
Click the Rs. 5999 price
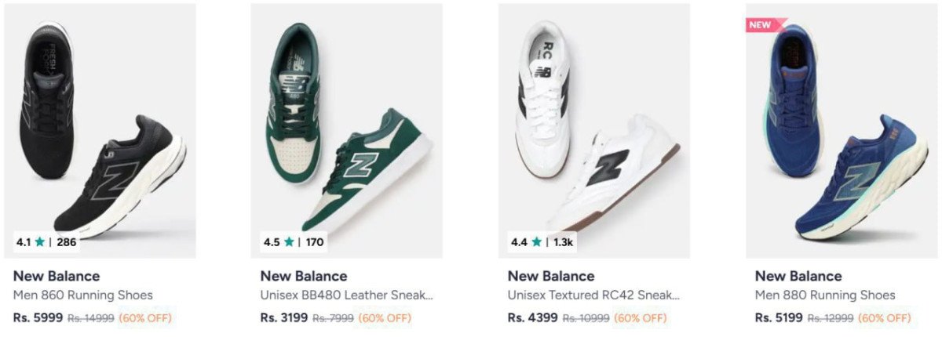click(x=37, y=318)
